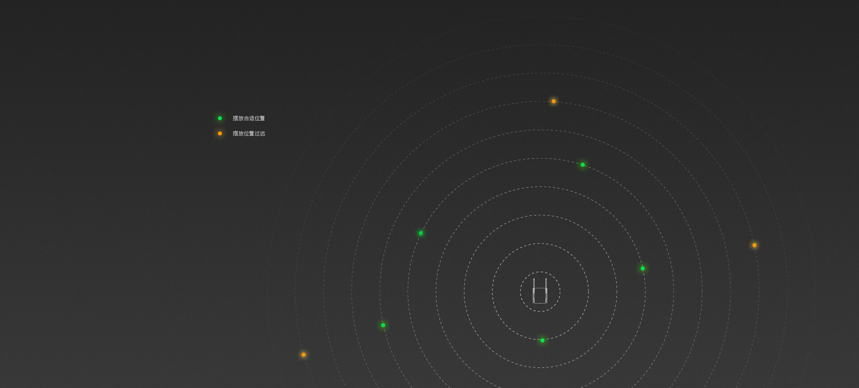
Task: Select the legend label 摆放位置过远
Action: click(249, 134)
